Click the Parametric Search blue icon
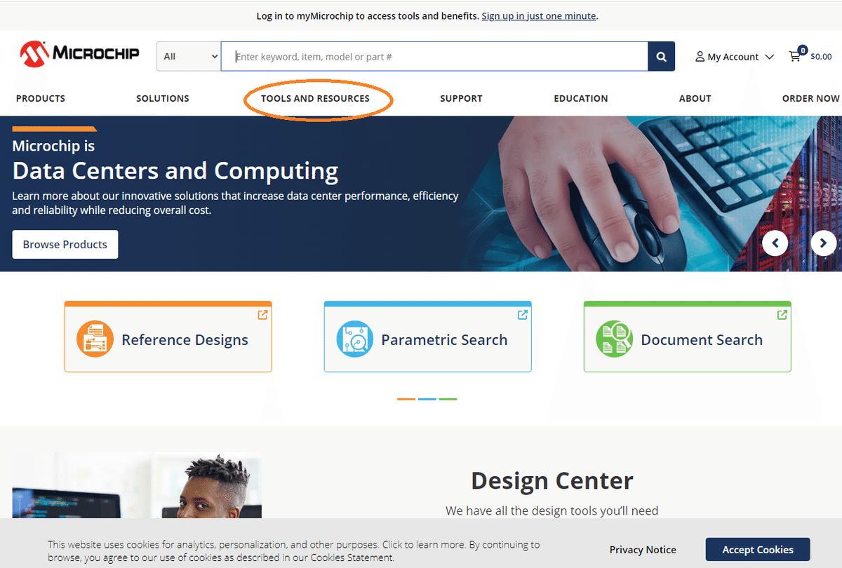Image resolution: width=842 pixels, height=568 pixels. 354,339
